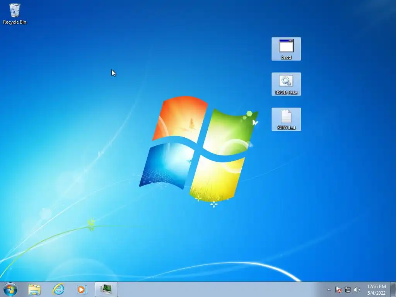Open Windows Explorer from the taskbar
Screen dimensions: 396x297
34,289
